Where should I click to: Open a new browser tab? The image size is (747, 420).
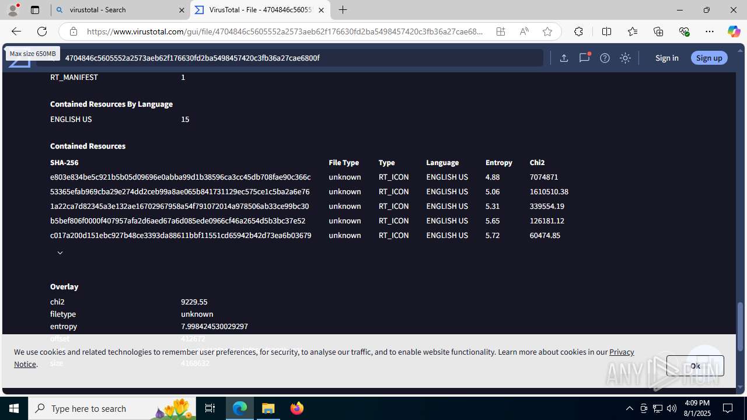[x=343, y=10]
